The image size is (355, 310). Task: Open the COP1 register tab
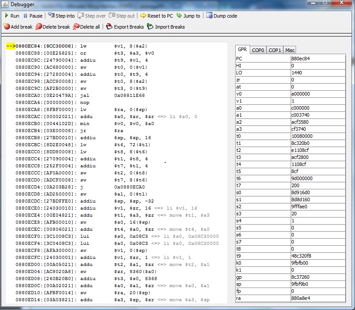(x=275, y=50)
